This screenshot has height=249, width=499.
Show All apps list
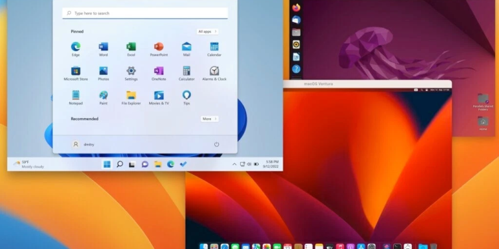(208, 31)
